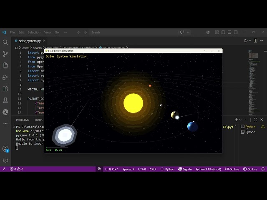The image size is (267, 200).
Task: Click the Users breadcrumb segment
Action: click(25, 48)
